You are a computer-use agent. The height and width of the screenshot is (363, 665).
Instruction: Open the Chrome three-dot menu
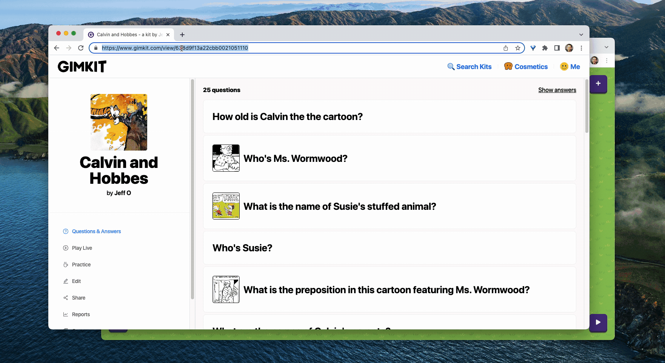(x=581, y=48)
